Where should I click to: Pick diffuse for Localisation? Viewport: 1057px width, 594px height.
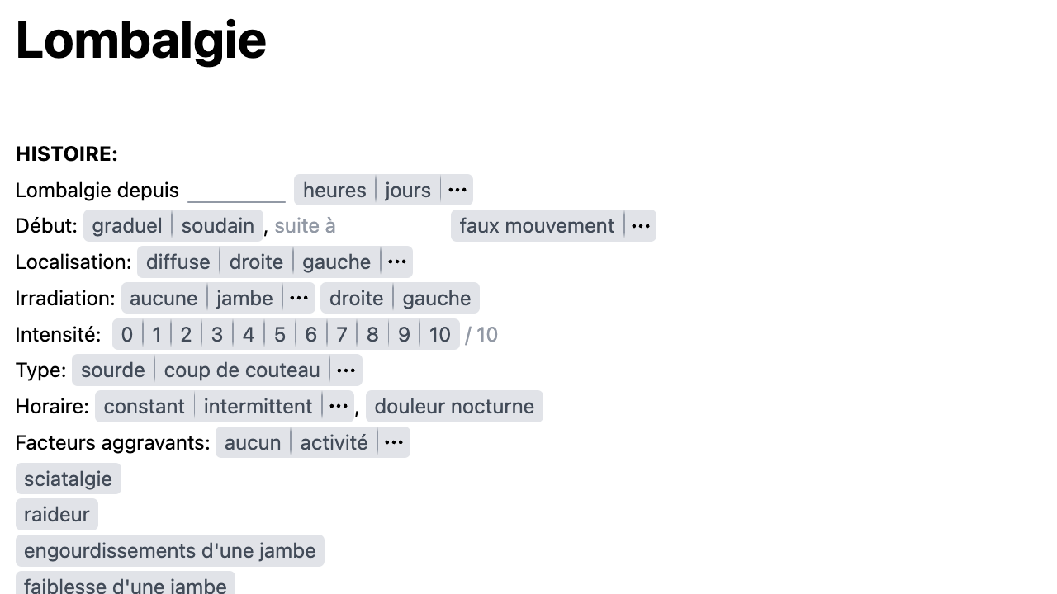[x=178, y=262]
